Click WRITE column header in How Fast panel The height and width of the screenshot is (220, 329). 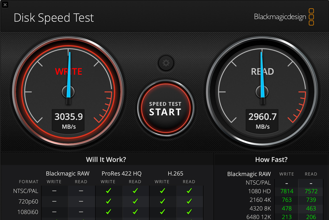(x=287, y=174)
